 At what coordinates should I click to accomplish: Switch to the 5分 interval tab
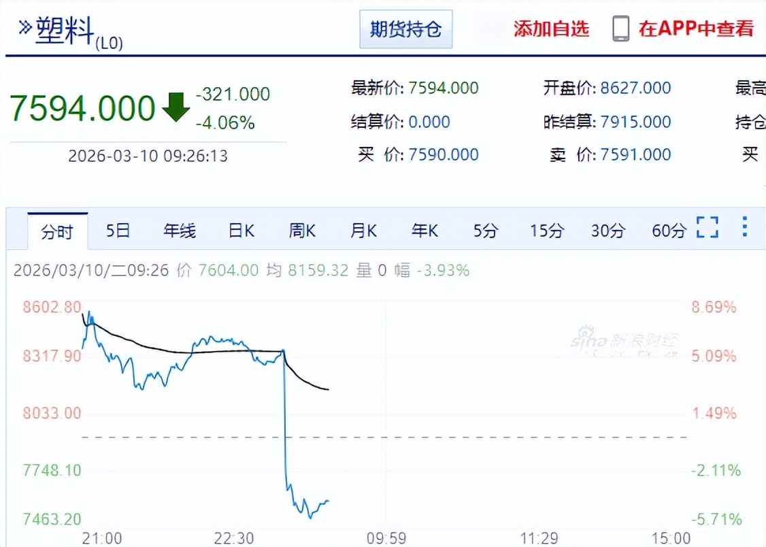(x=486, y=231)
